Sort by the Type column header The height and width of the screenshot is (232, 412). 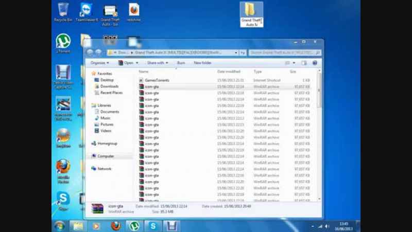coord(257,72)
